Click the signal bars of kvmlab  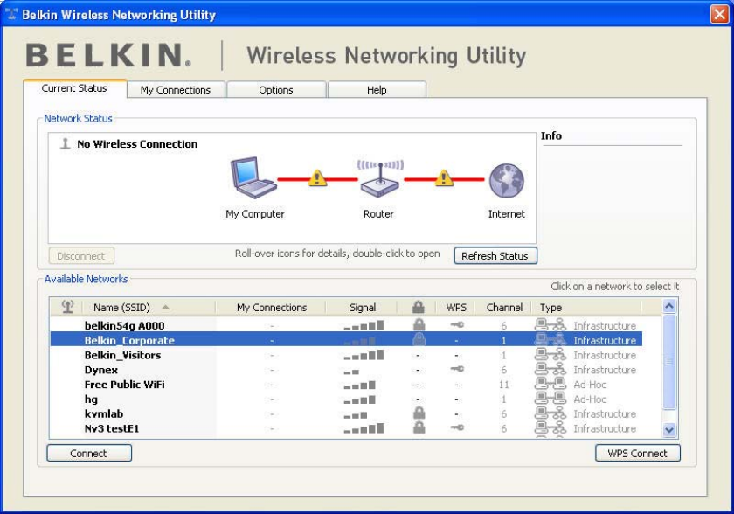pos(356,415)
